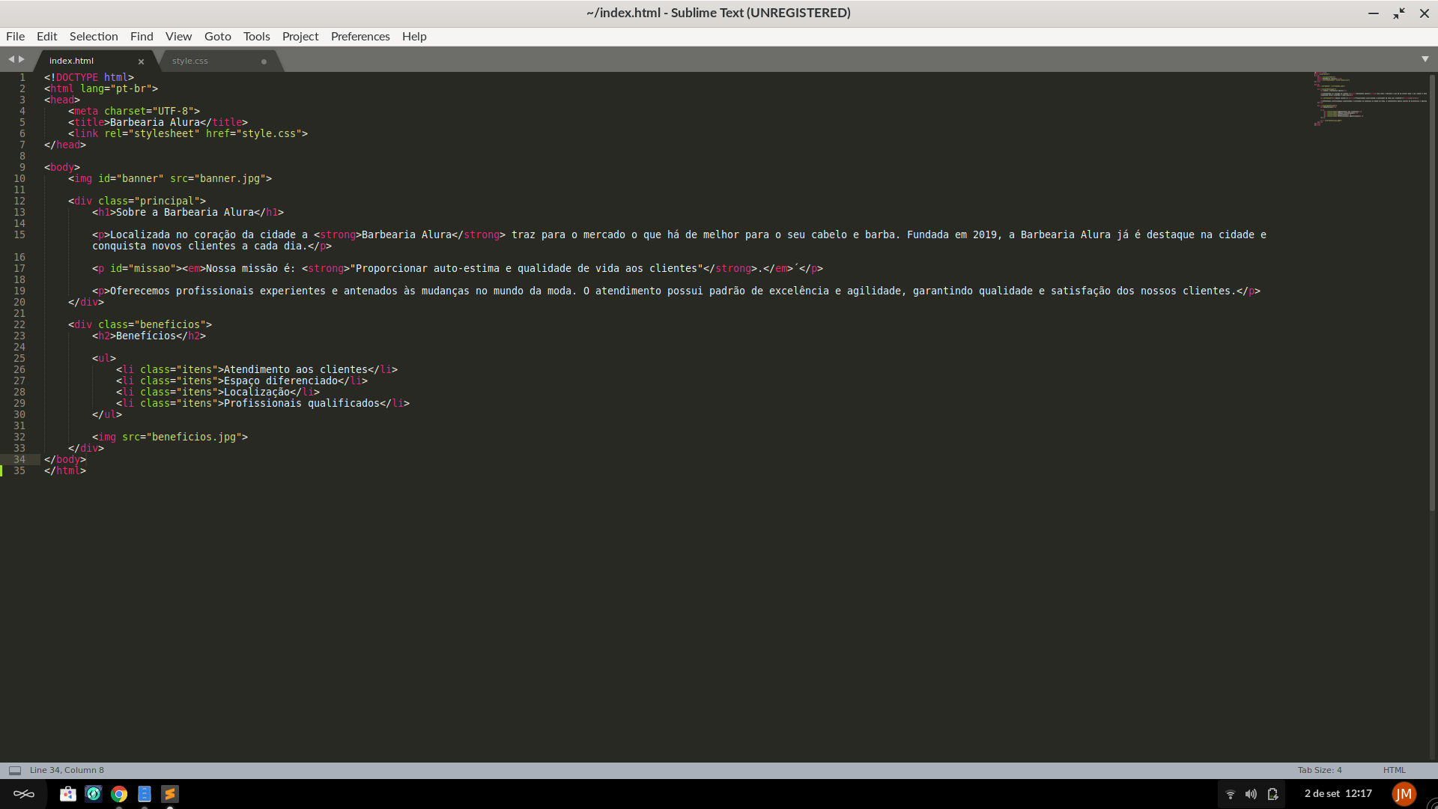Click line number 15 in the gutter
This screenshot has height=809, width=1438.
[x=19, y=234]
